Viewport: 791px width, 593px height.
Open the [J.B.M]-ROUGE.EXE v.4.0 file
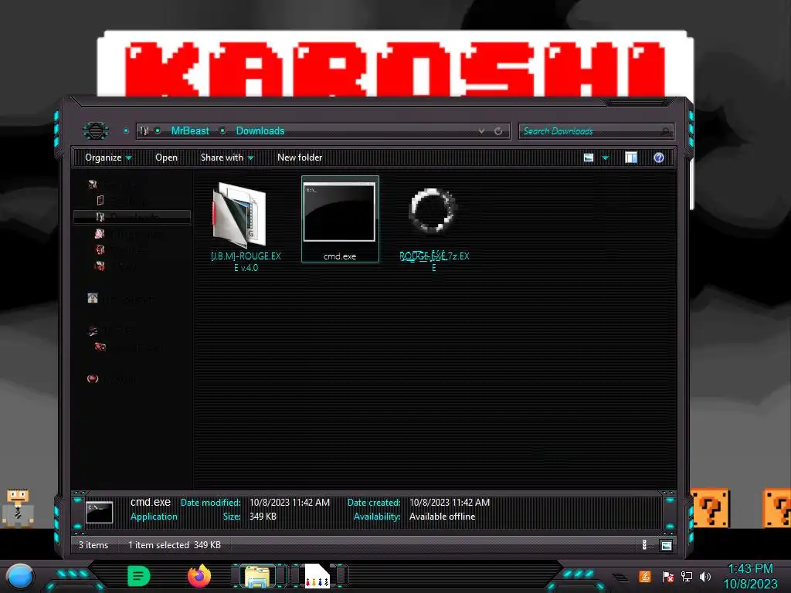(x=246, y=227)
